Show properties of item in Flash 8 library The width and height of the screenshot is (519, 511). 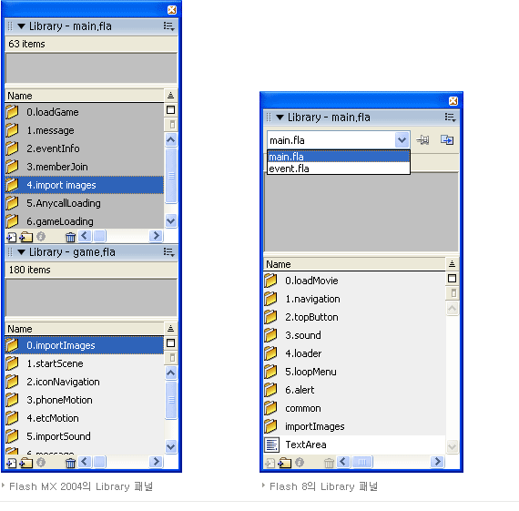pyautogui.click(x=300, y=463)
